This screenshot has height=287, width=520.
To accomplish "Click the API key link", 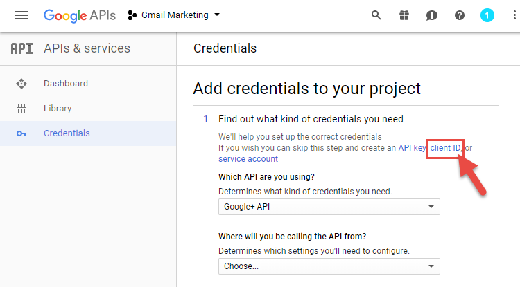I will click(412, 148).
